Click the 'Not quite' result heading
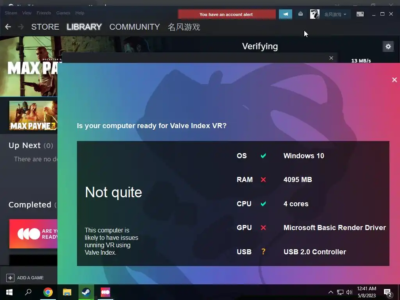Viewport: 400px width, 300px height. click(x=114, y=192)
